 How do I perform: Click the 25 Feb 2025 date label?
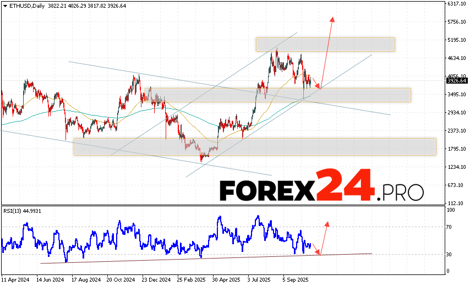point(193,279)
